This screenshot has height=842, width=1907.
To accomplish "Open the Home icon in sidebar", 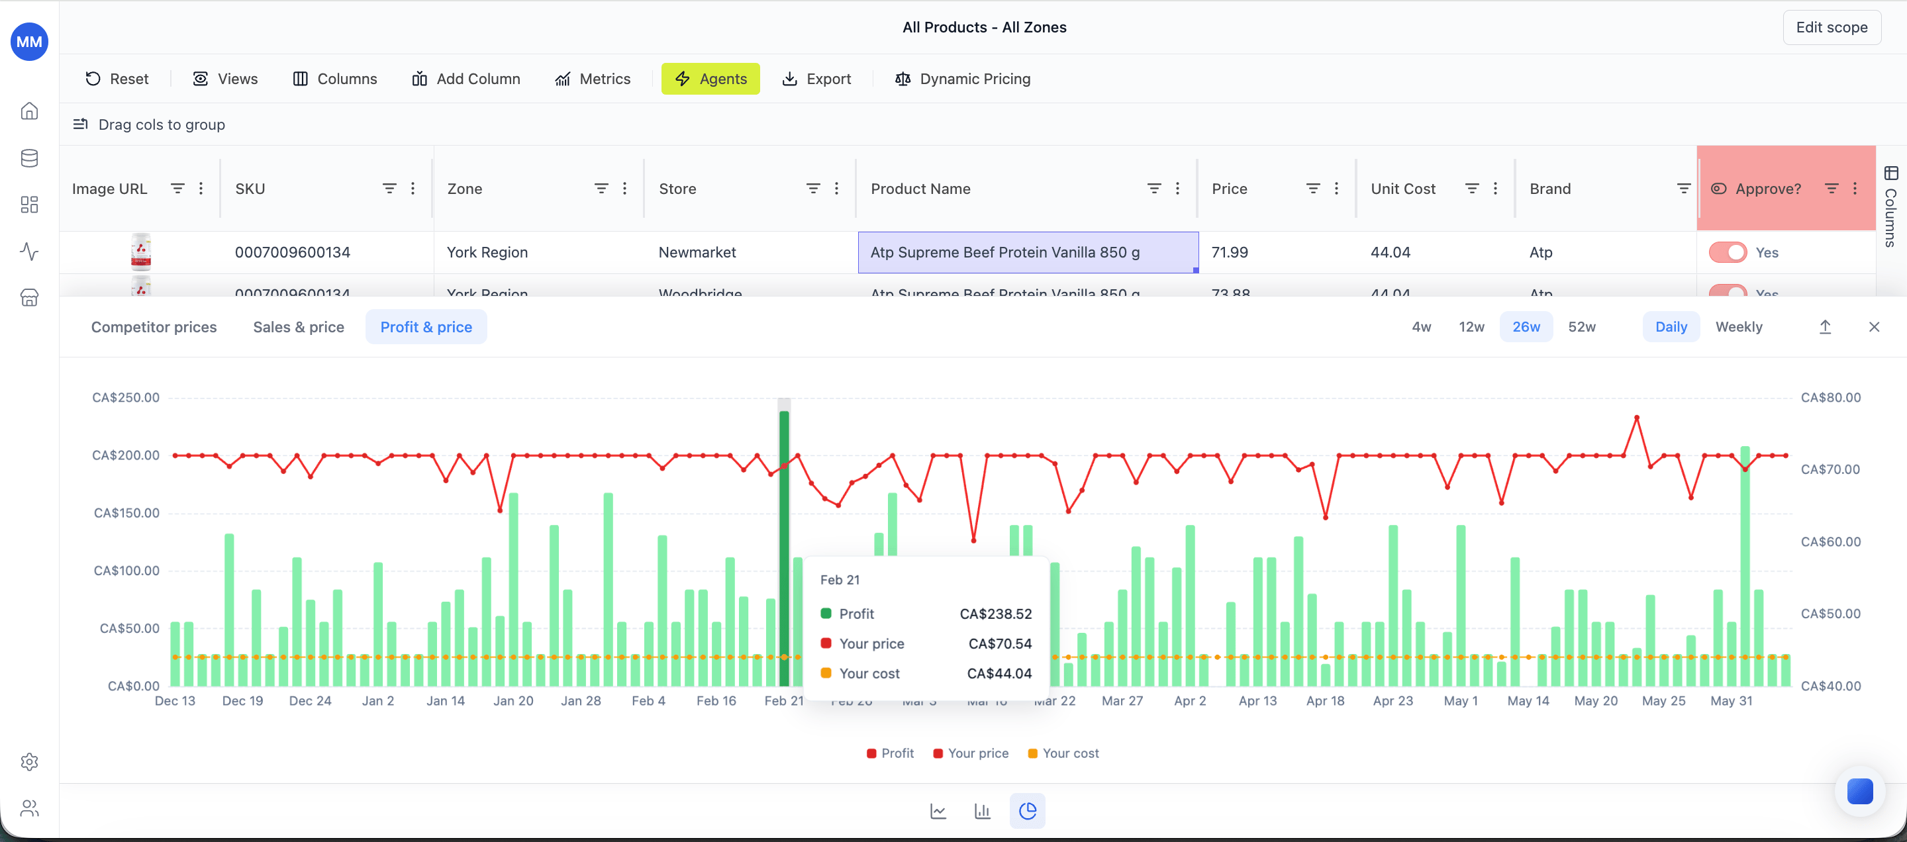I will (30, 111).
